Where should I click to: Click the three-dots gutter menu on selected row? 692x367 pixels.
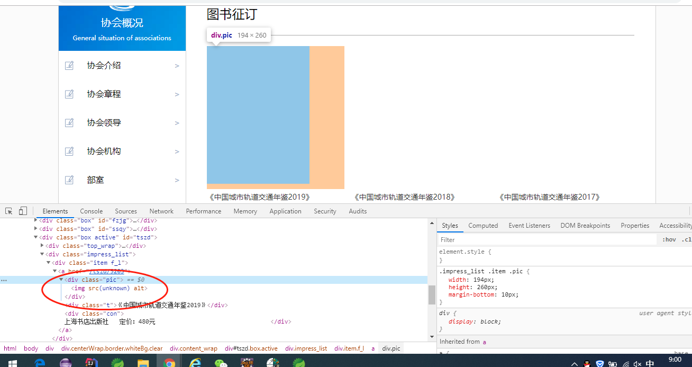[4, 280]
